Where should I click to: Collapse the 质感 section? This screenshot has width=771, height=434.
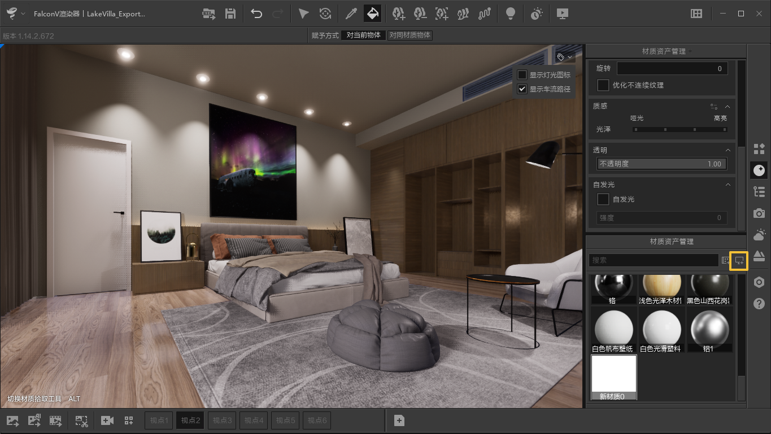click(x=728, y=106)
